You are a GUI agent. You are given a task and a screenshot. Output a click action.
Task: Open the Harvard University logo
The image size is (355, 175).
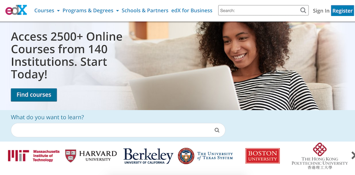[91, 156]
